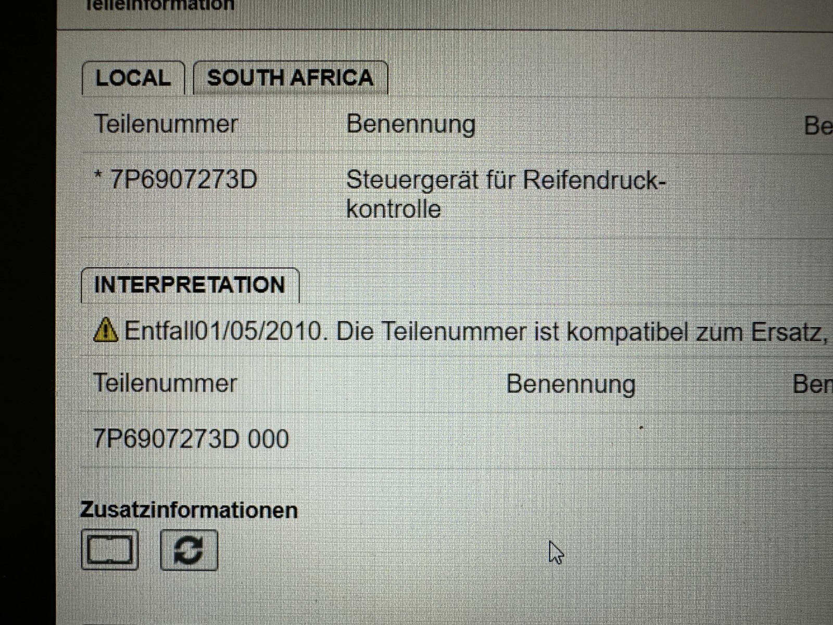The height and width of the screenshot is (625, 833).
Task: Click the Benennung header in interpretation table
Action: [571, 384]
